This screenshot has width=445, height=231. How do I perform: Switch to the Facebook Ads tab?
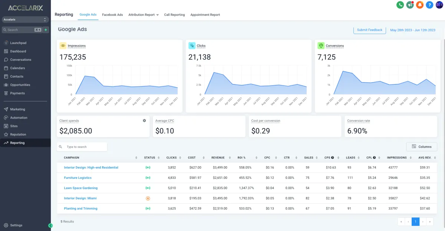[x=112, y=15]
